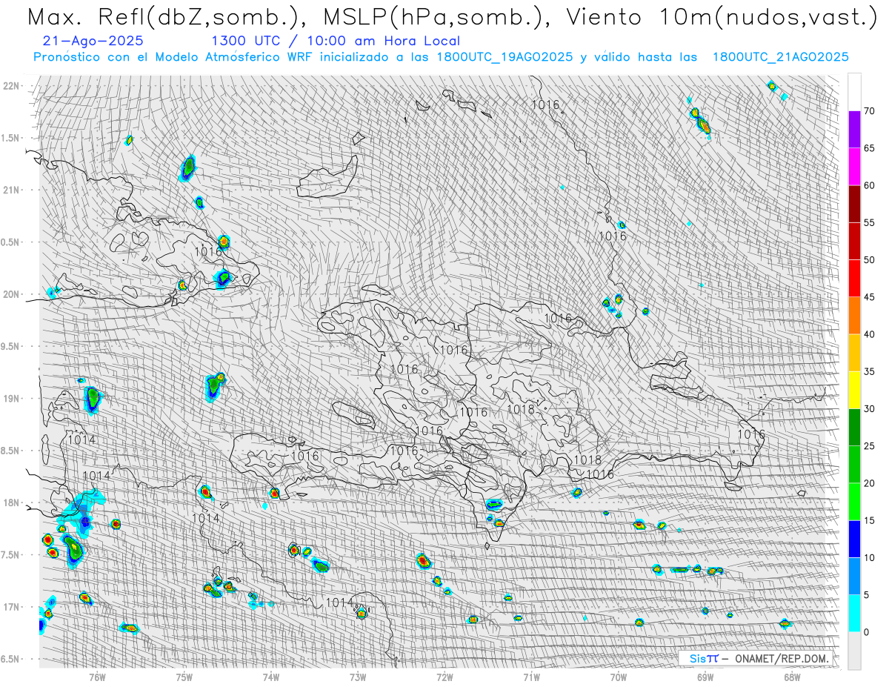The height and width of the screenshot is (687, 889).
Task: Click the '0.5N' latitude tick label
Action: coord(11,242)
